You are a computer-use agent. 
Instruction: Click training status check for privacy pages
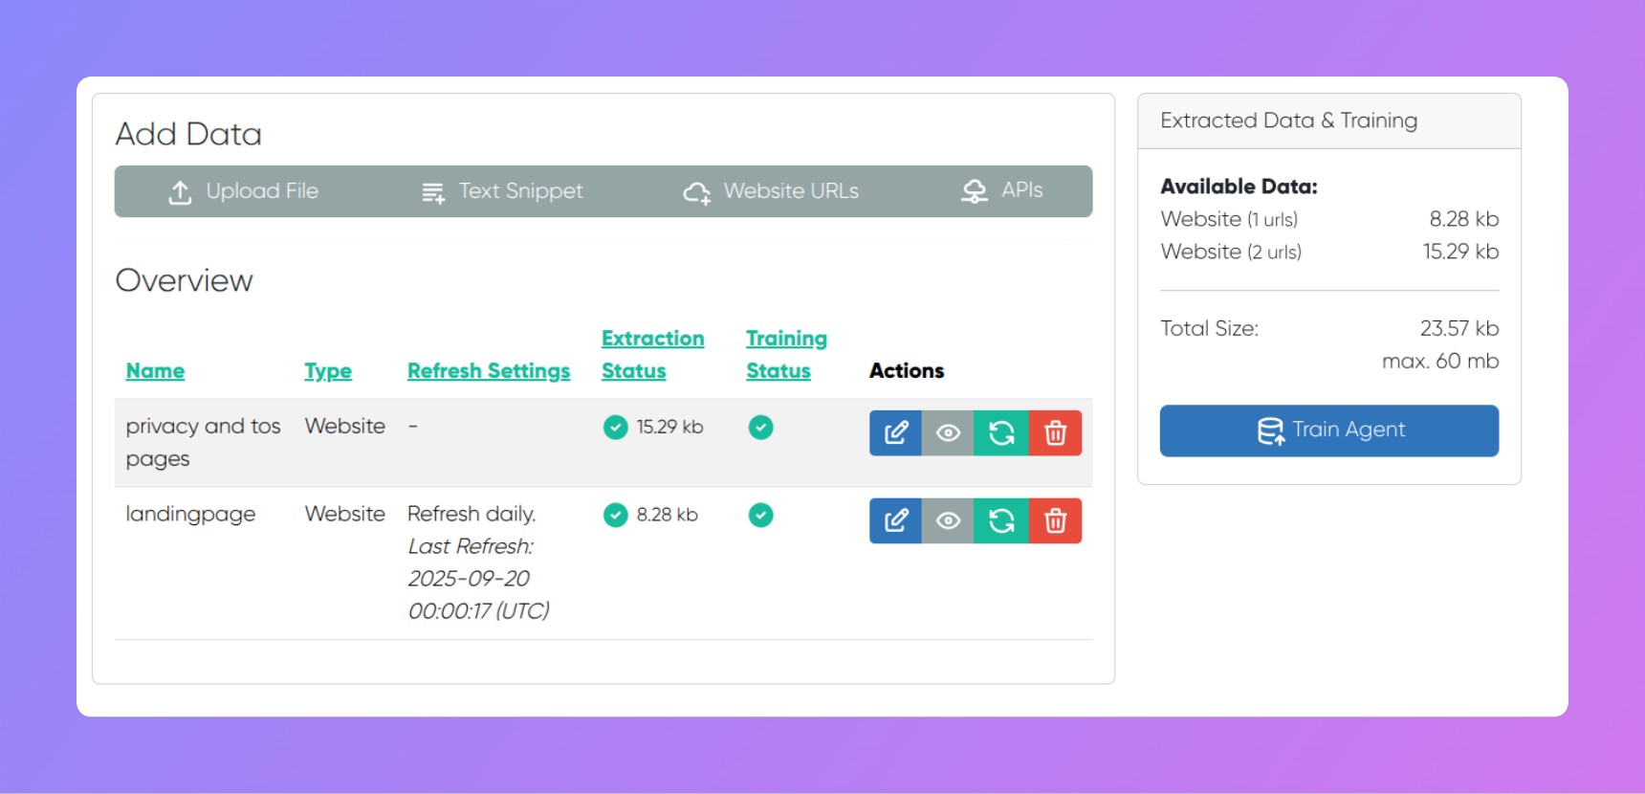coord(761,427)
